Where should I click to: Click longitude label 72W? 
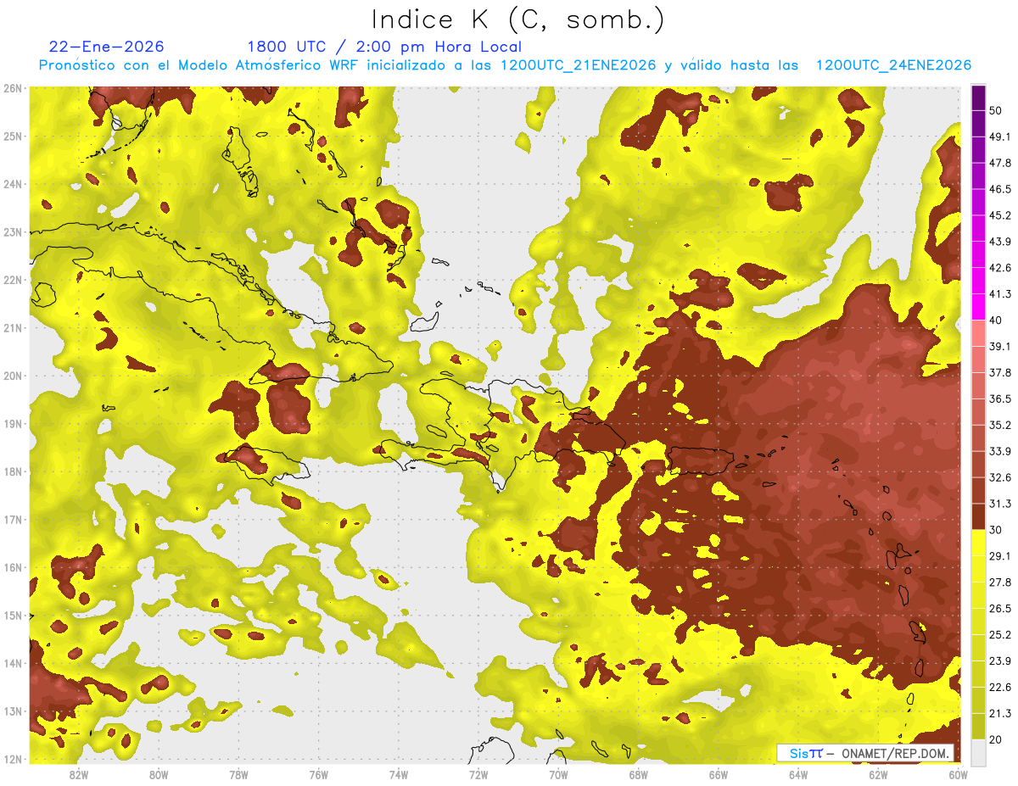point(478,774)
